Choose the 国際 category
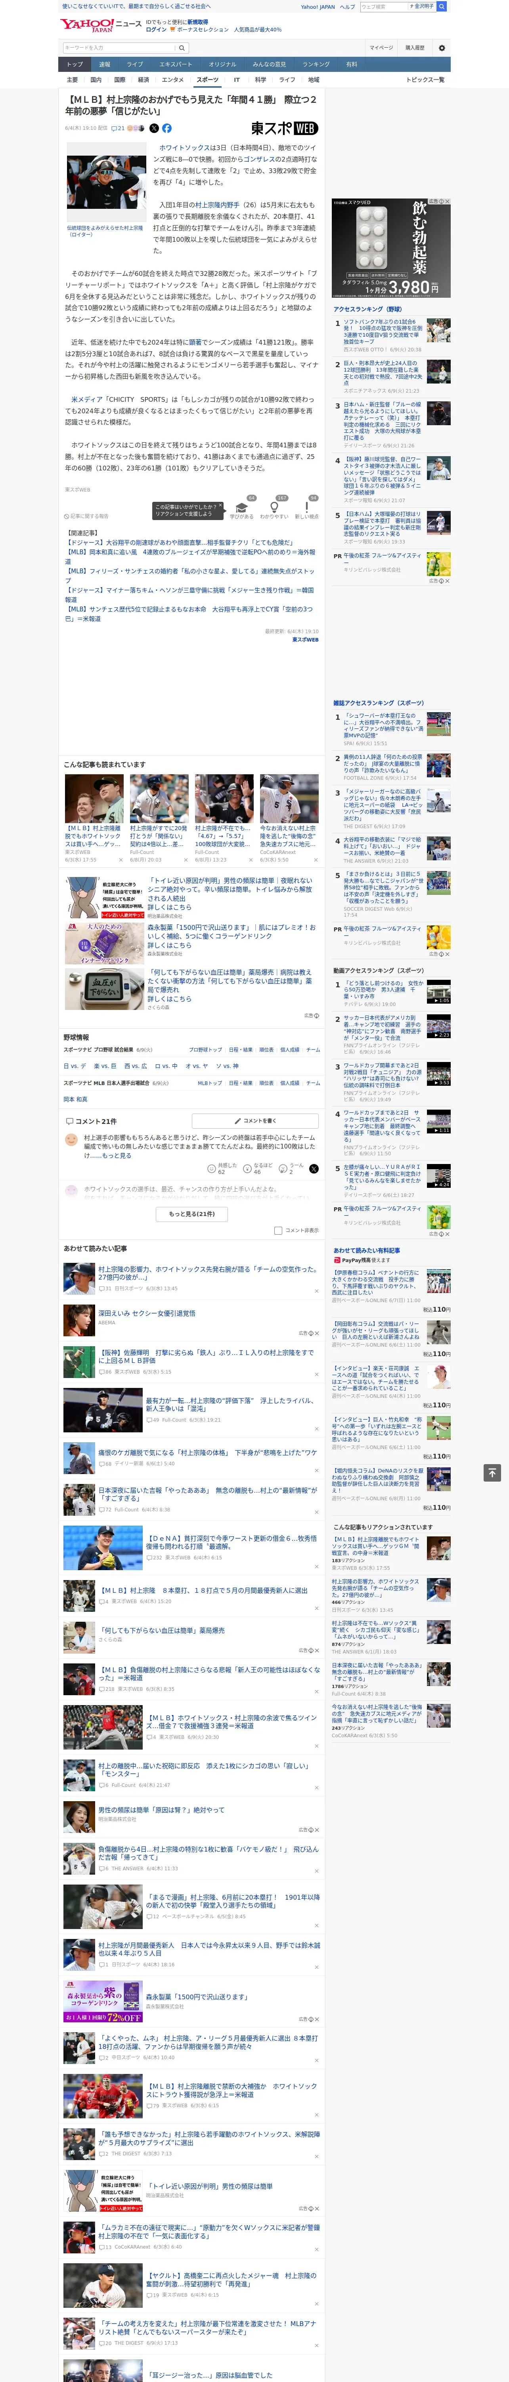The height and width of the screenshot is (2382, 509). click(x=119, y=79)
